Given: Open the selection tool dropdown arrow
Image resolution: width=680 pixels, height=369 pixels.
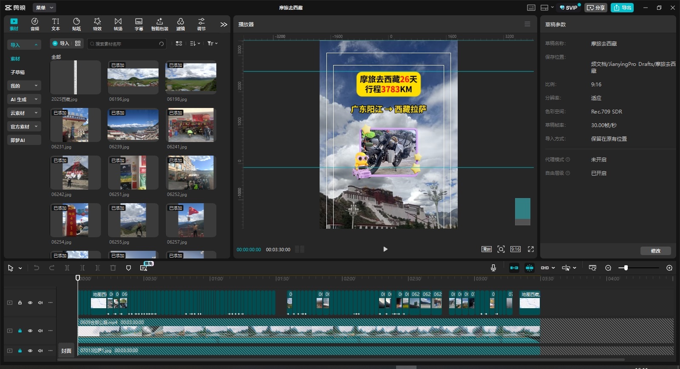Looking at the screenshot, I should (x=20, y=268).
